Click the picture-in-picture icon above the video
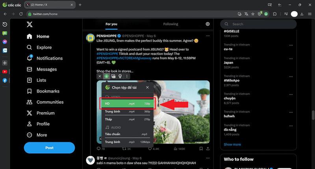 click(x=113, y=76)
